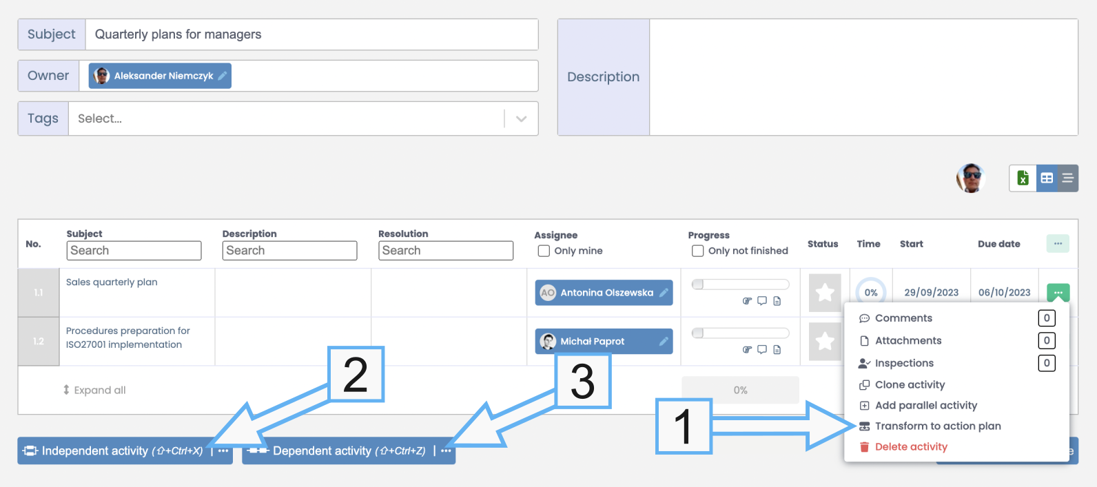Click the status star for Sales quarterly plan

pyautogui.click(x=824, y=293)
